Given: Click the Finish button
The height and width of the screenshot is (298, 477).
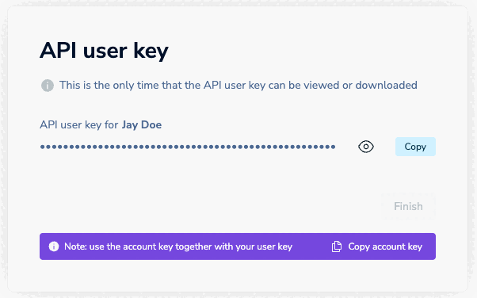Looking at the screenshot, I should [408, 206].
